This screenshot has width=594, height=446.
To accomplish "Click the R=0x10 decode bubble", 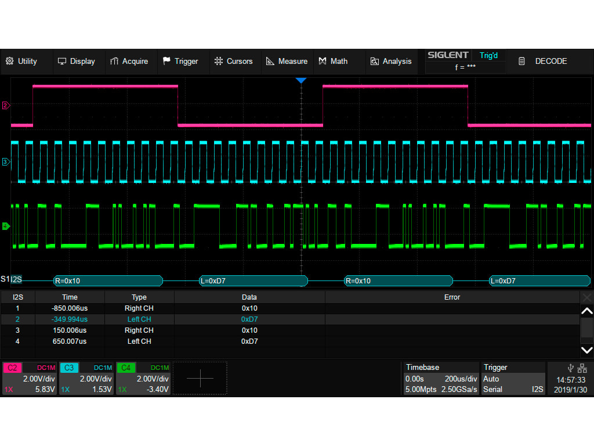I will tap(107, 280).
